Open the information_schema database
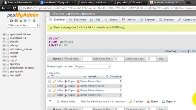 [x=21, y=49]
